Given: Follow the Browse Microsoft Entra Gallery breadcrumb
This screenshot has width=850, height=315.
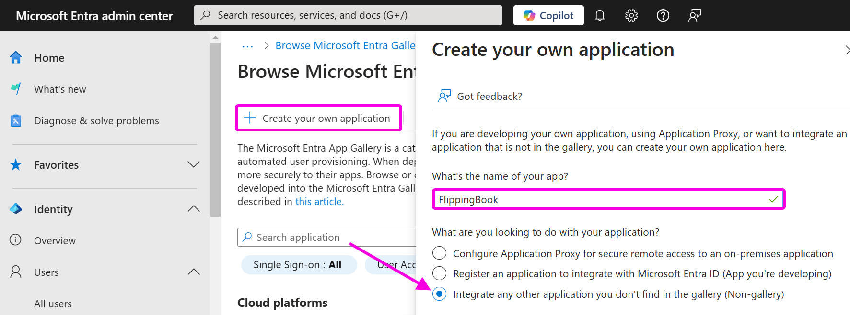Looking at the screenshot, I should tap(345, 45).
